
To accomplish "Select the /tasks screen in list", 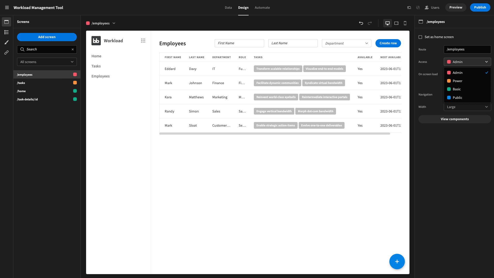I will (47, 83).
